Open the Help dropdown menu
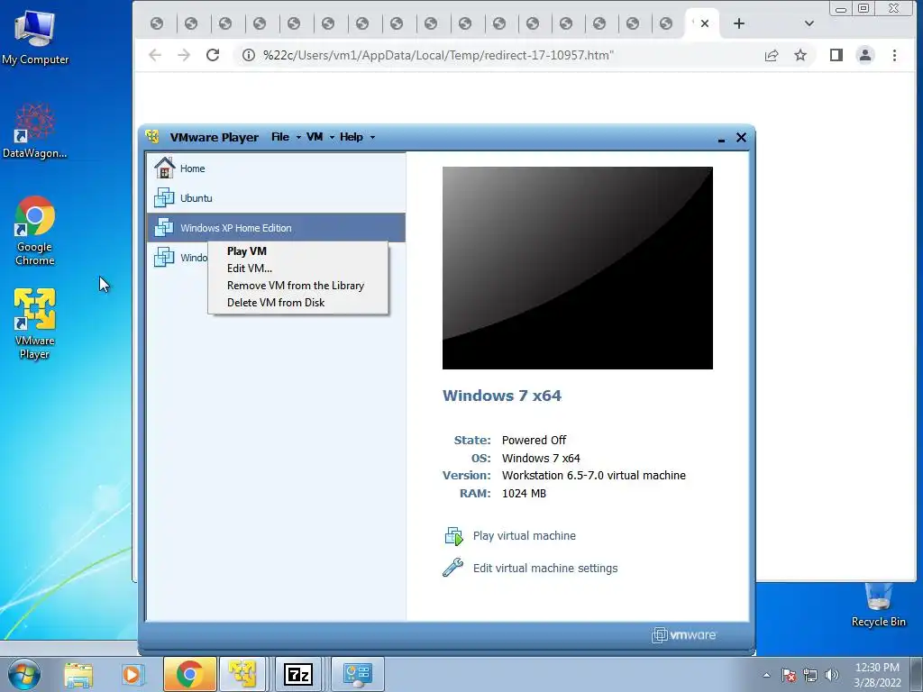Image resolution: width=923 pixels, height=692 pixels. [357, 137]
